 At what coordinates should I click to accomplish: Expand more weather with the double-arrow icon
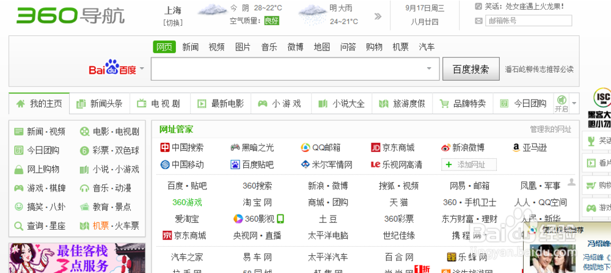tap(378, 16)
